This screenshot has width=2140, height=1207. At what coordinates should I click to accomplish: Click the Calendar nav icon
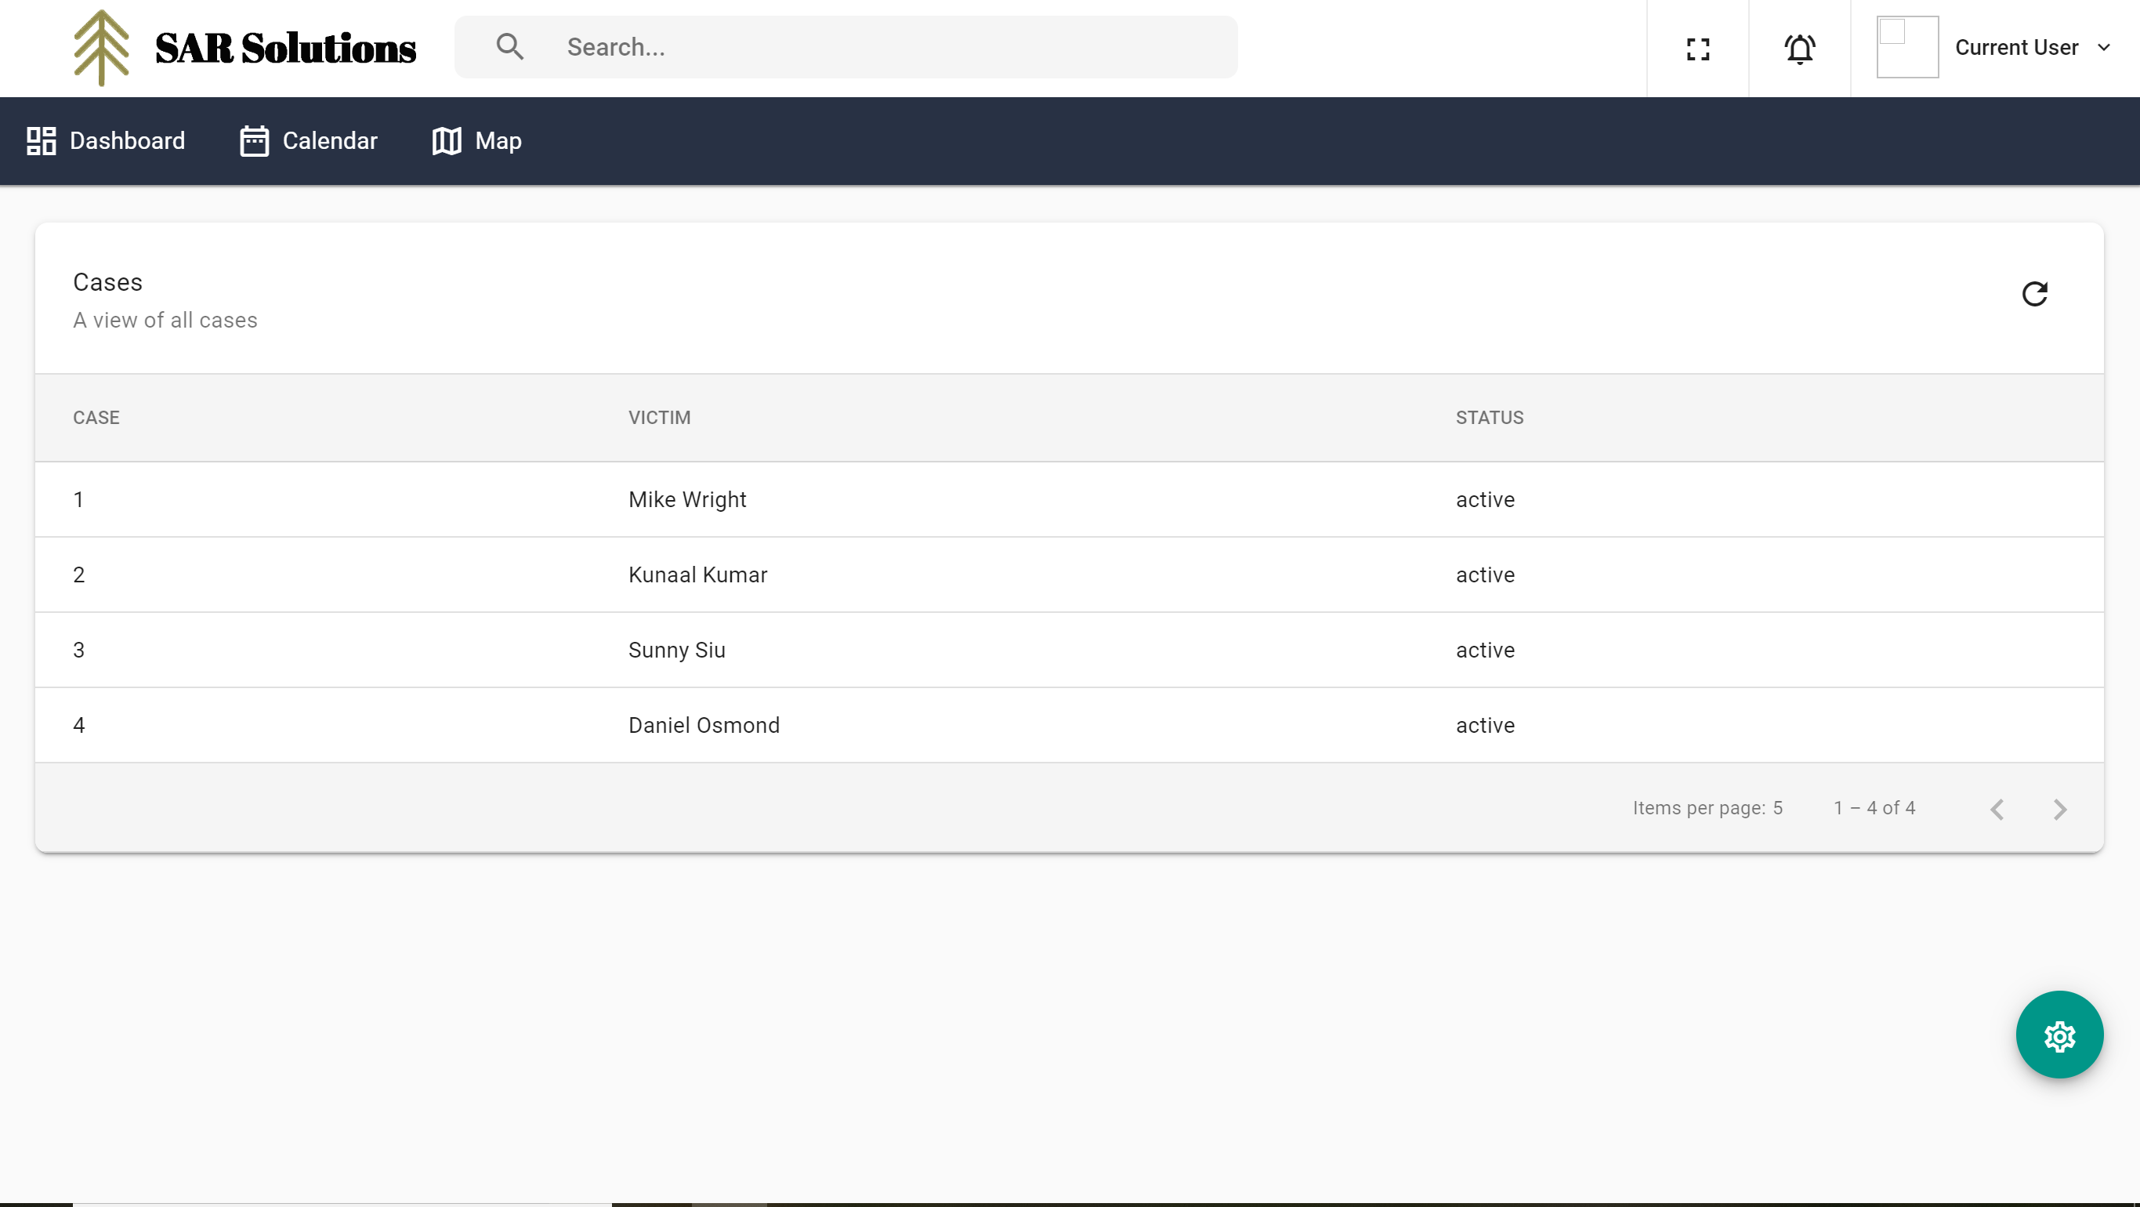(254, 141)
